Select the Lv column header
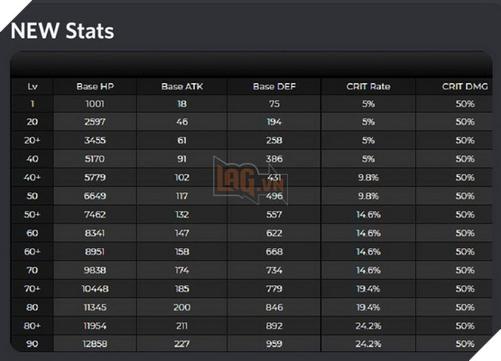 (32, 86)
